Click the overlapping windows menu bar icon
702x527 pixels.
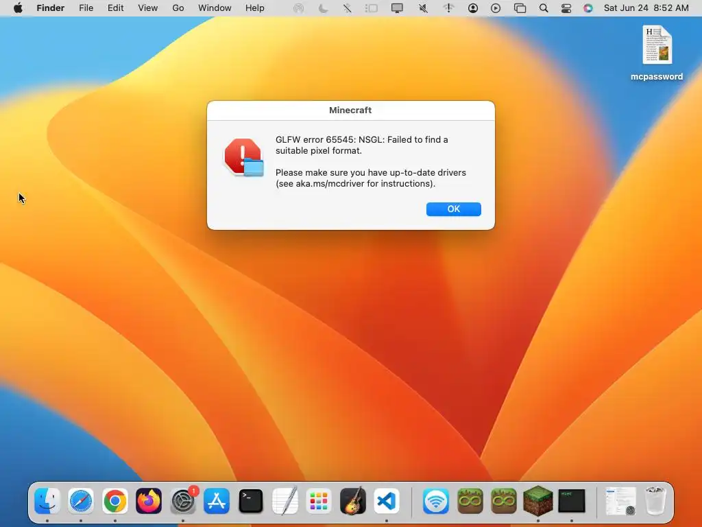coord(520,8)
